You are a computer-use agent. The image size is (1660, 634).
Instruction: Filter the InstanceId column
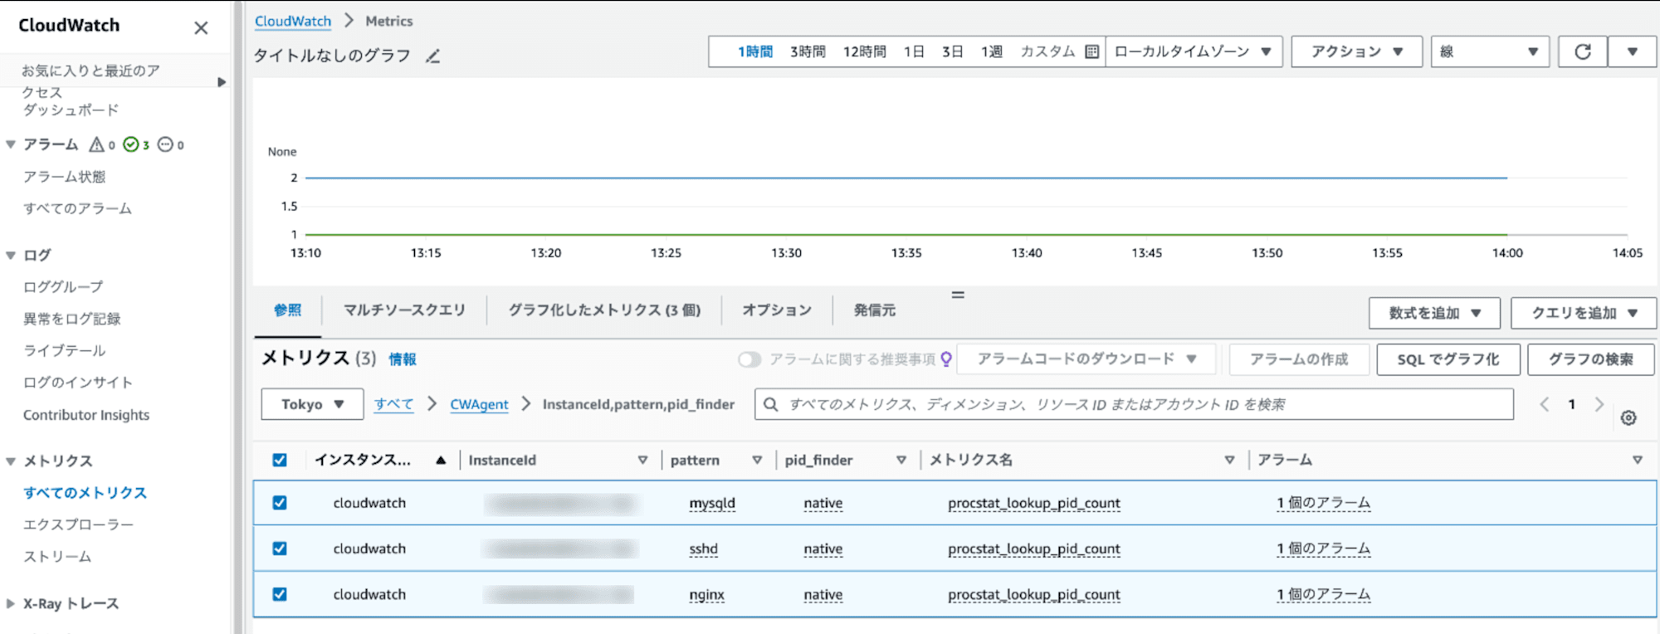642,460
